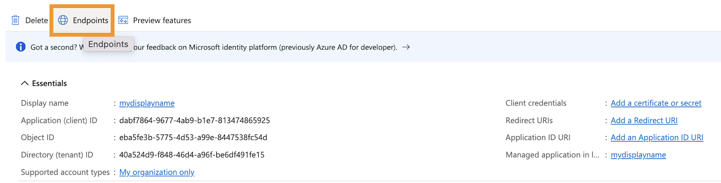Click the blue info circle icon
Image resolution: width=721 pixels, height=183 pixels.
click(21, 47)
